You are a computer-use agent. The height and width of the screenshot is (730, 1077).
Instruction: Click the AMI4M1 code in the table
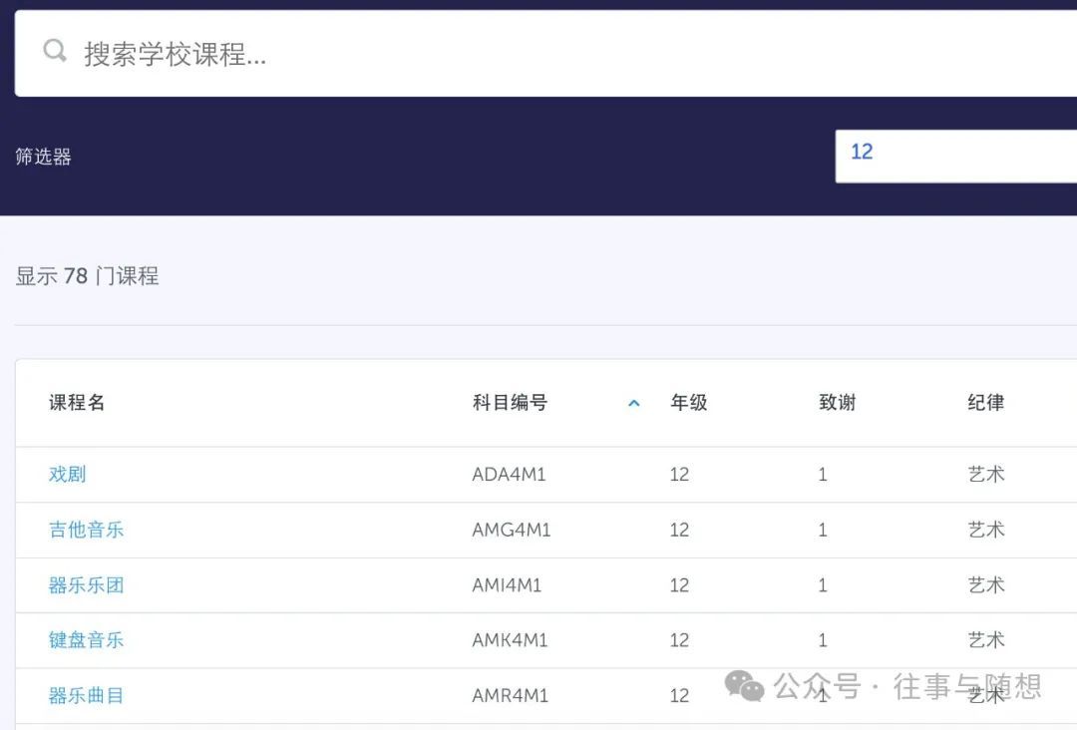coord(507,585)
